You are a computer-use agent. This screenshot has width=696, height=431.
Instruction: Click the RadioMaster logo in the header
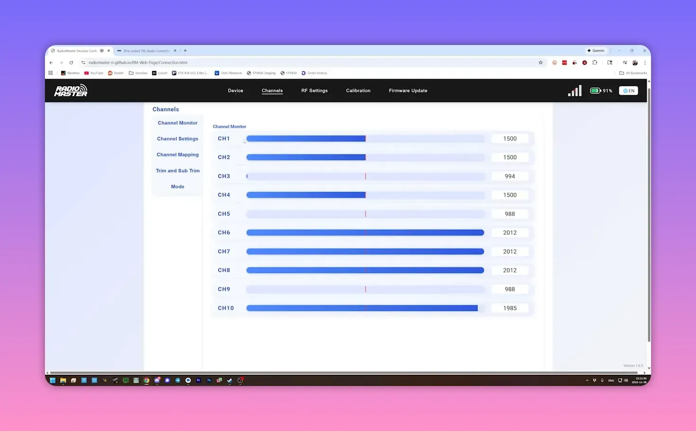tap(70, 90)
